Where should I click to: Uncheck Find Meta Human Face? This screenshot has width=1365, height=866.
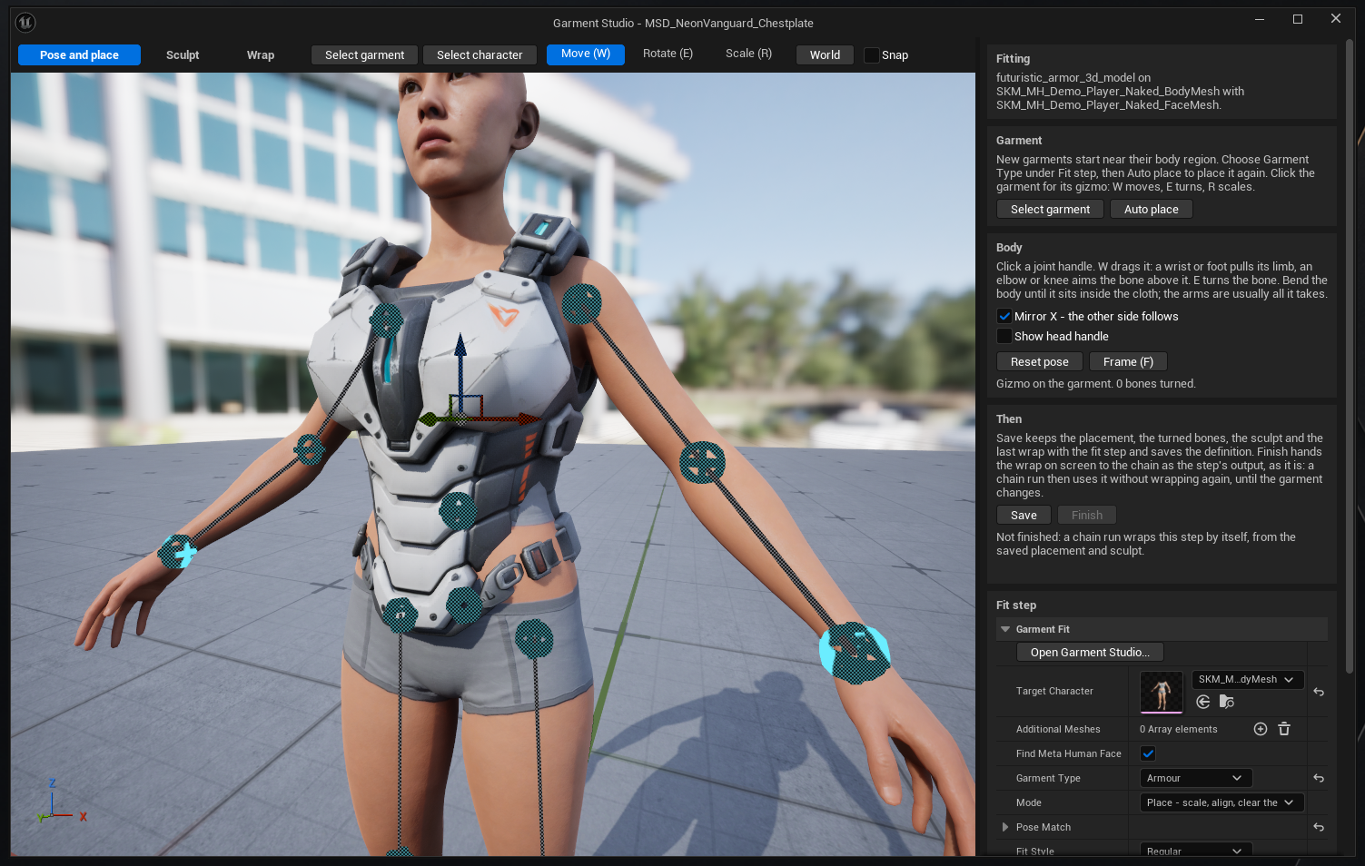[x=1148, y=753]
